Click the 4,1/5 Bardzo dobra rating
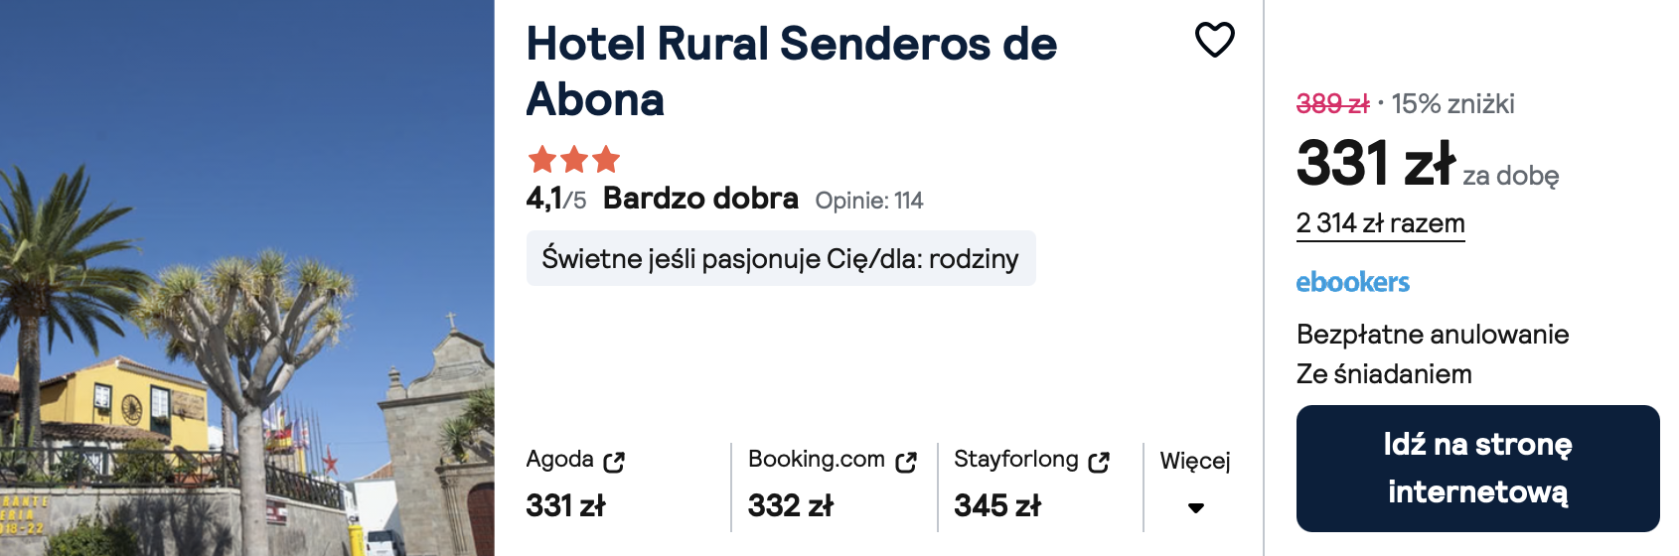The image size is (1679, 556). coord(662,199)
